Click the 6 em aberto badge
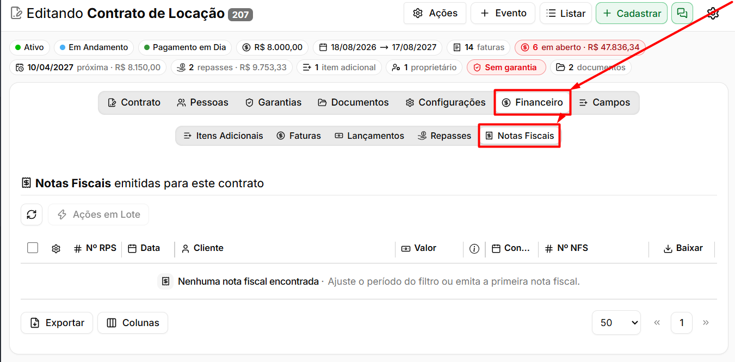Viewport: 735px width, 362px height. coord(580,47)
